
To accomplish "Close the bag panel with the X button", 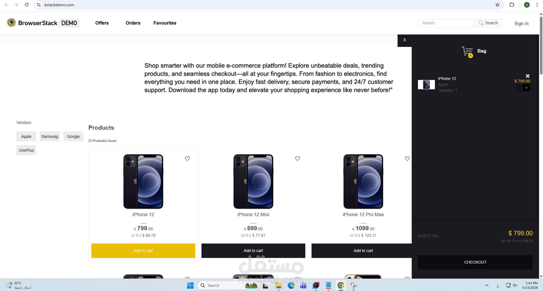I will point(404,40).
